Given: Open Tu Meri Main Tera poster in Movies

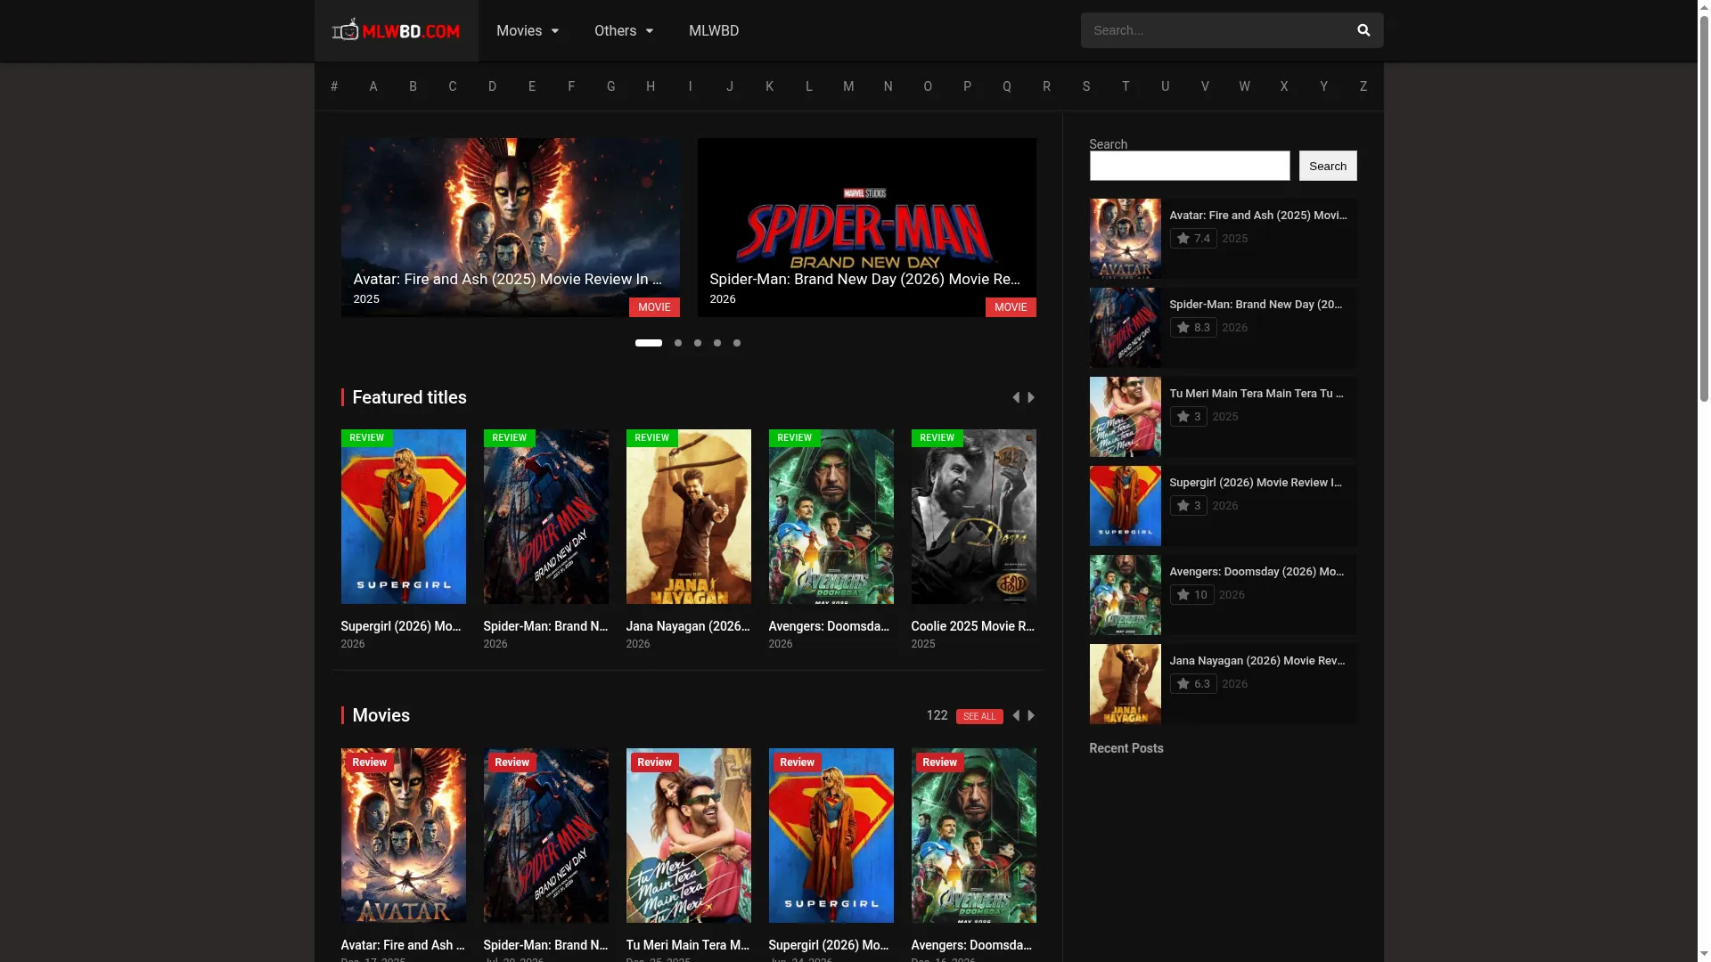Looking at the screenshot, I should [x=689, y=836].
